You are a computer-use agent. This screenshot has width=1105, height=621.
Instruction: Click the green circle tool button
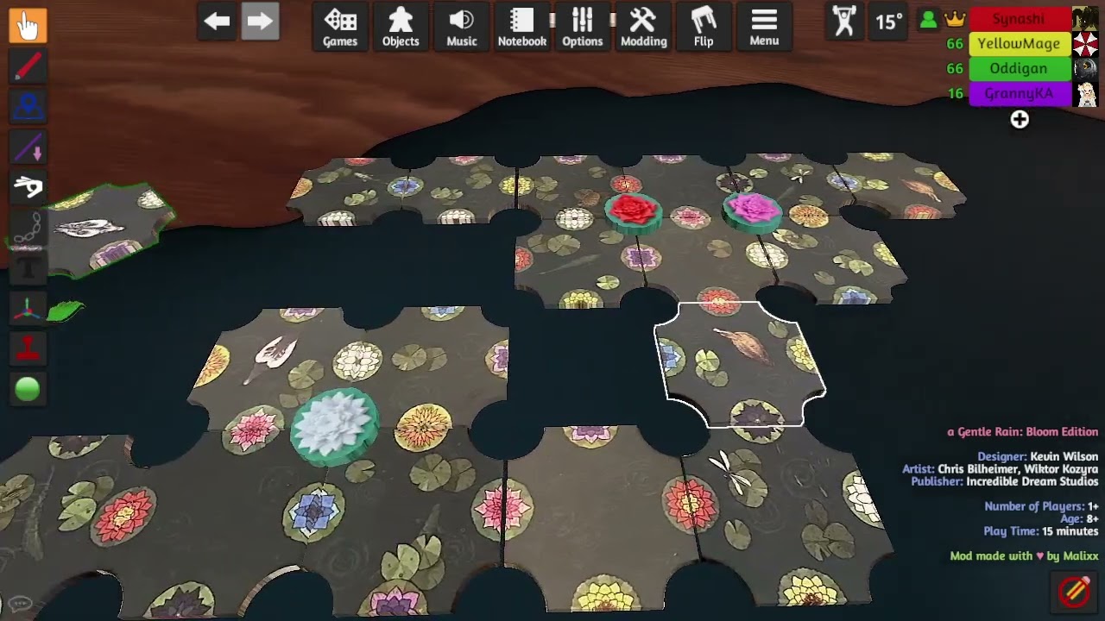tap(28, 390)
